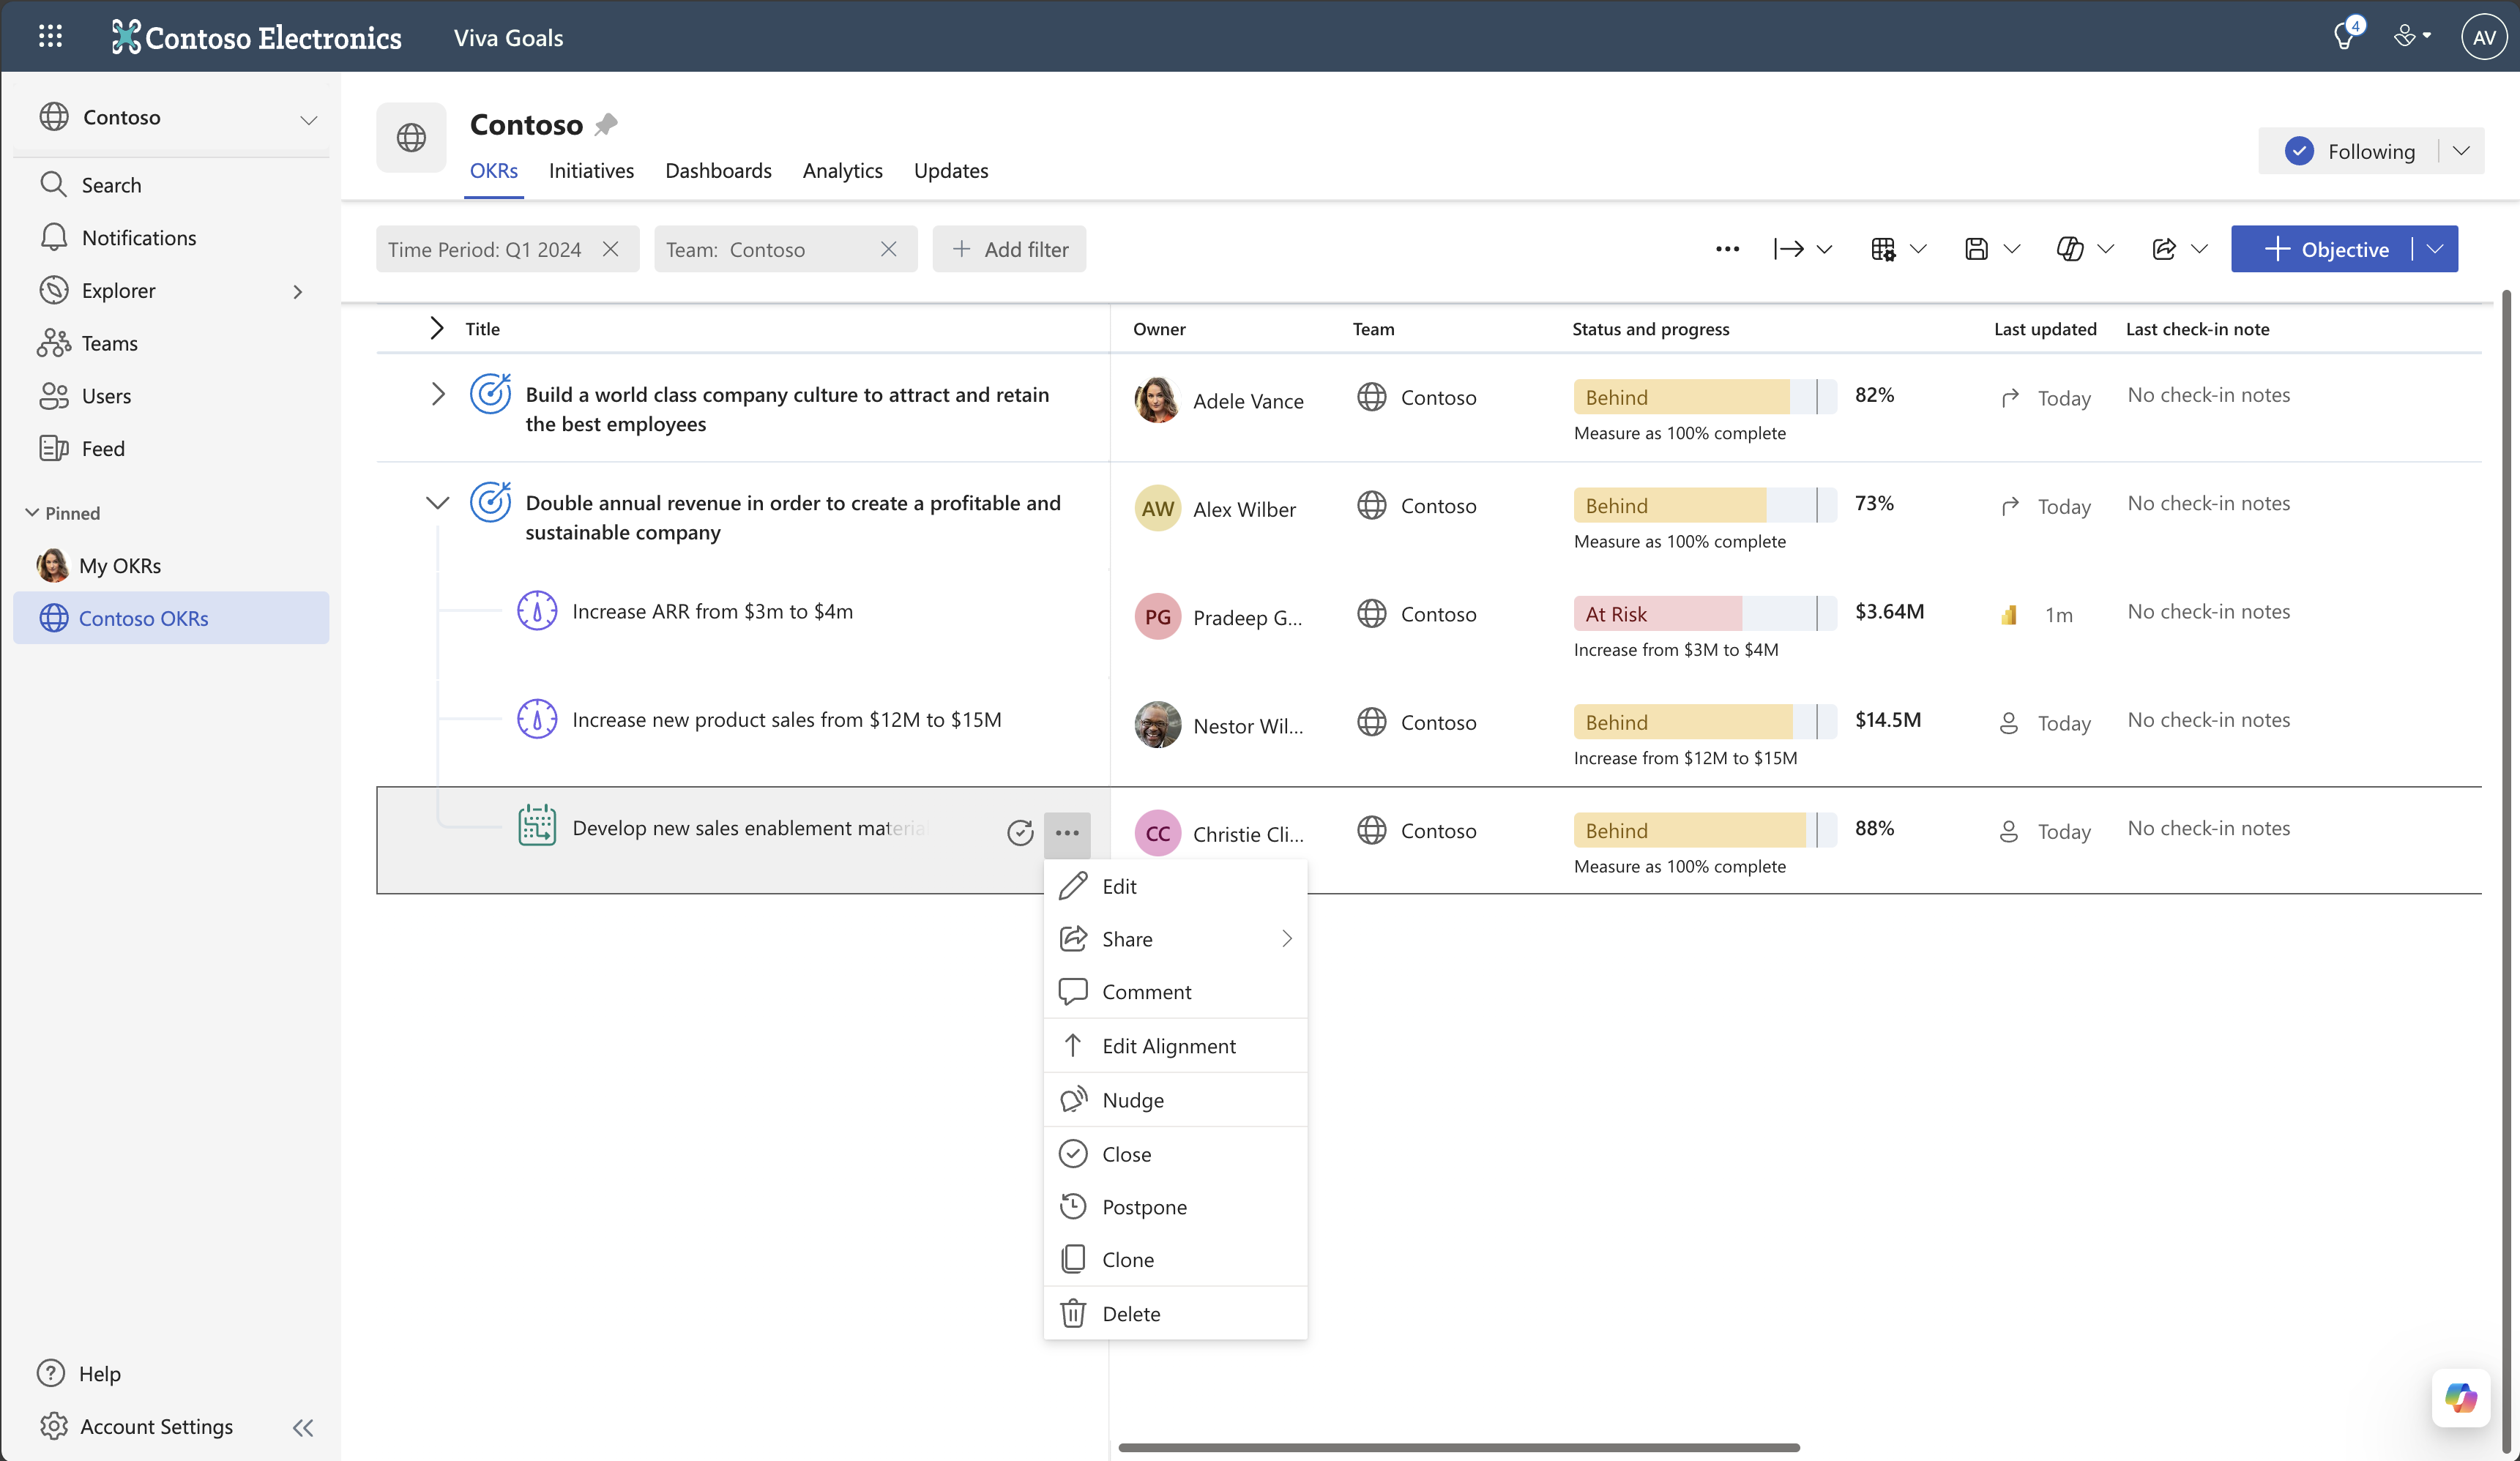Expand the Contoso organization switcher
Screen dimensions: 2520x1461
pyautogui.click(x=308, y=120)
